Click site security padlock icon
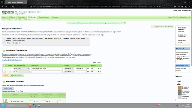Image resolution: width=192 pixels, height=108 pixels. [x=31, y=7]
